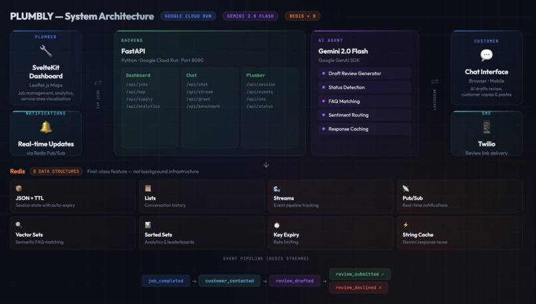Click Draft Review Generator item

coord(364,73)
